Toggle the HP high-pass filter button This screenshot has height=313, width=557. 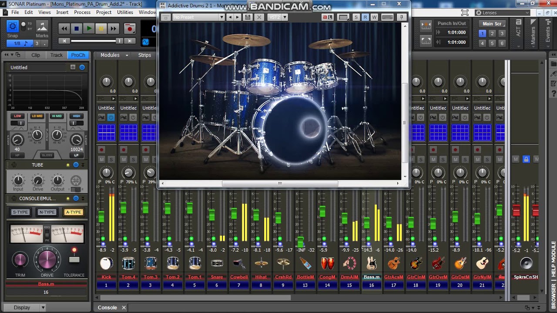click(17, 155)
